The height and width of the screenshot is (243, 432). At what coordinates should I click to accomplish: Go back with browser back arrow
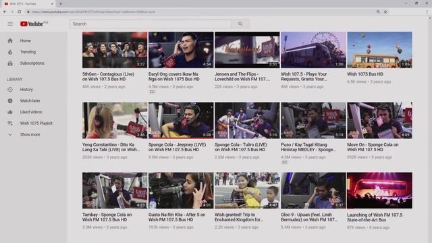click(x=5, y=12)
